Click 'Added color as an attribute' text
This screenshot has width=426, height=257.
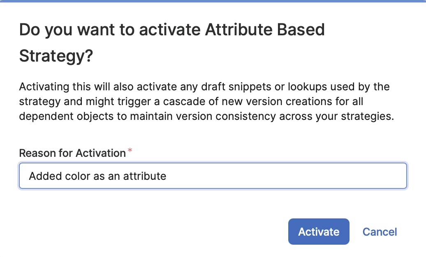click(97, 176)
